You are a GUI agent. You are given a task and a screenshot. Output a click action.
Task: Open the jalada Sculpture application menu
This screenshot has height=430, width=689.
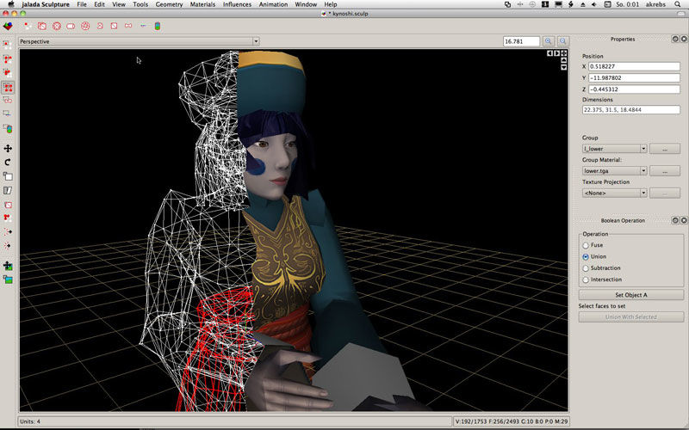tap(46, 4)
